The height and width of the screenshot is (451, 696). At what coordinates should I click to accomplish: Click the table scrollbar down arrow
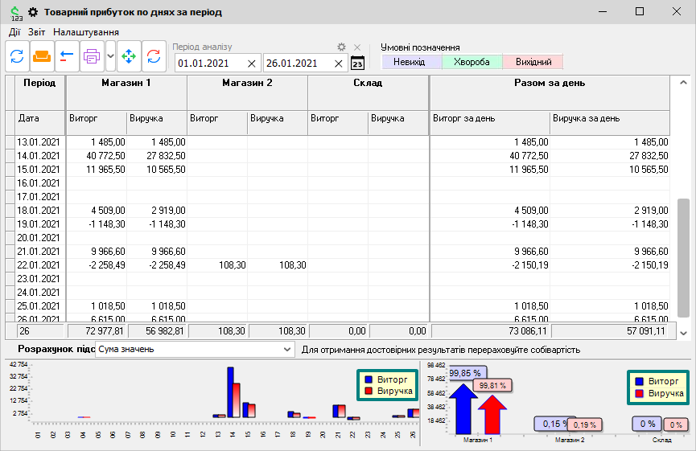684,333
